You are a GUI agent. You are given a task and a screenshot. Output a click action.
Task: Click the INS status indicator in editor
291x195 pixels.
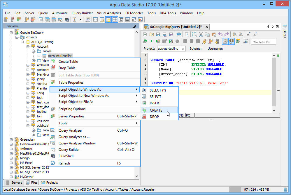click(x=181, y=115)
